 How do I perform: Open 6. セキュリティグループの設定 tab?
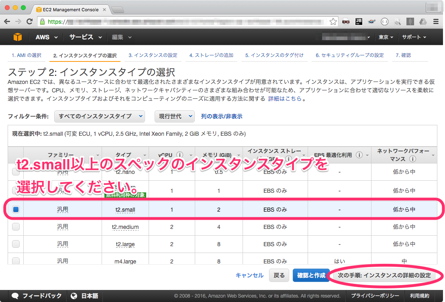pyautogui.click(x=350, y=55)
